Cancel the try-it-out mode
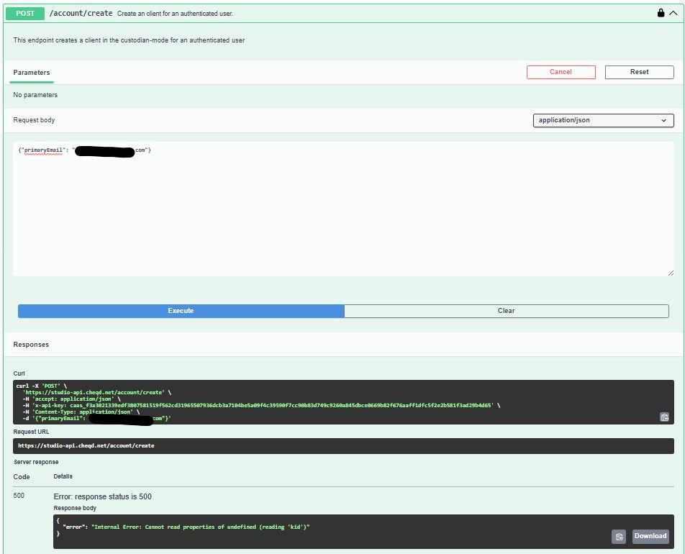This screenshot has width=685, height=554. [561, 72]
